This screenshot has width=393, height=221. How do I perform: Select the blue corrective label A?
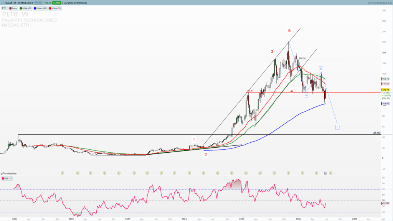point(306,95)
